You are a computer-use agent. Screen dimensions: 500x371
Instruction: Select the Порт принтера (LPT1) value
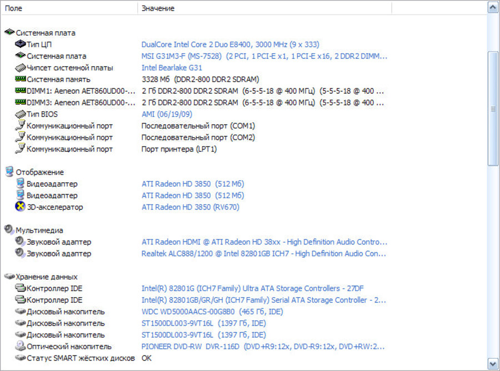pos(179,149)
